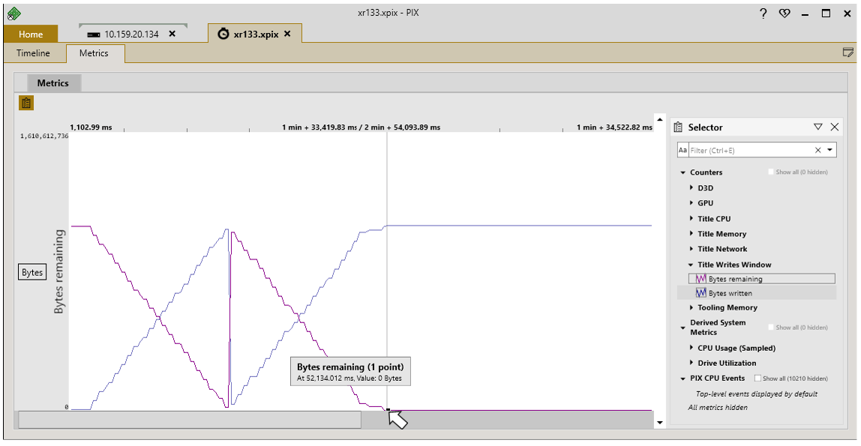Expand the Title CPU group

pos(691,218)
